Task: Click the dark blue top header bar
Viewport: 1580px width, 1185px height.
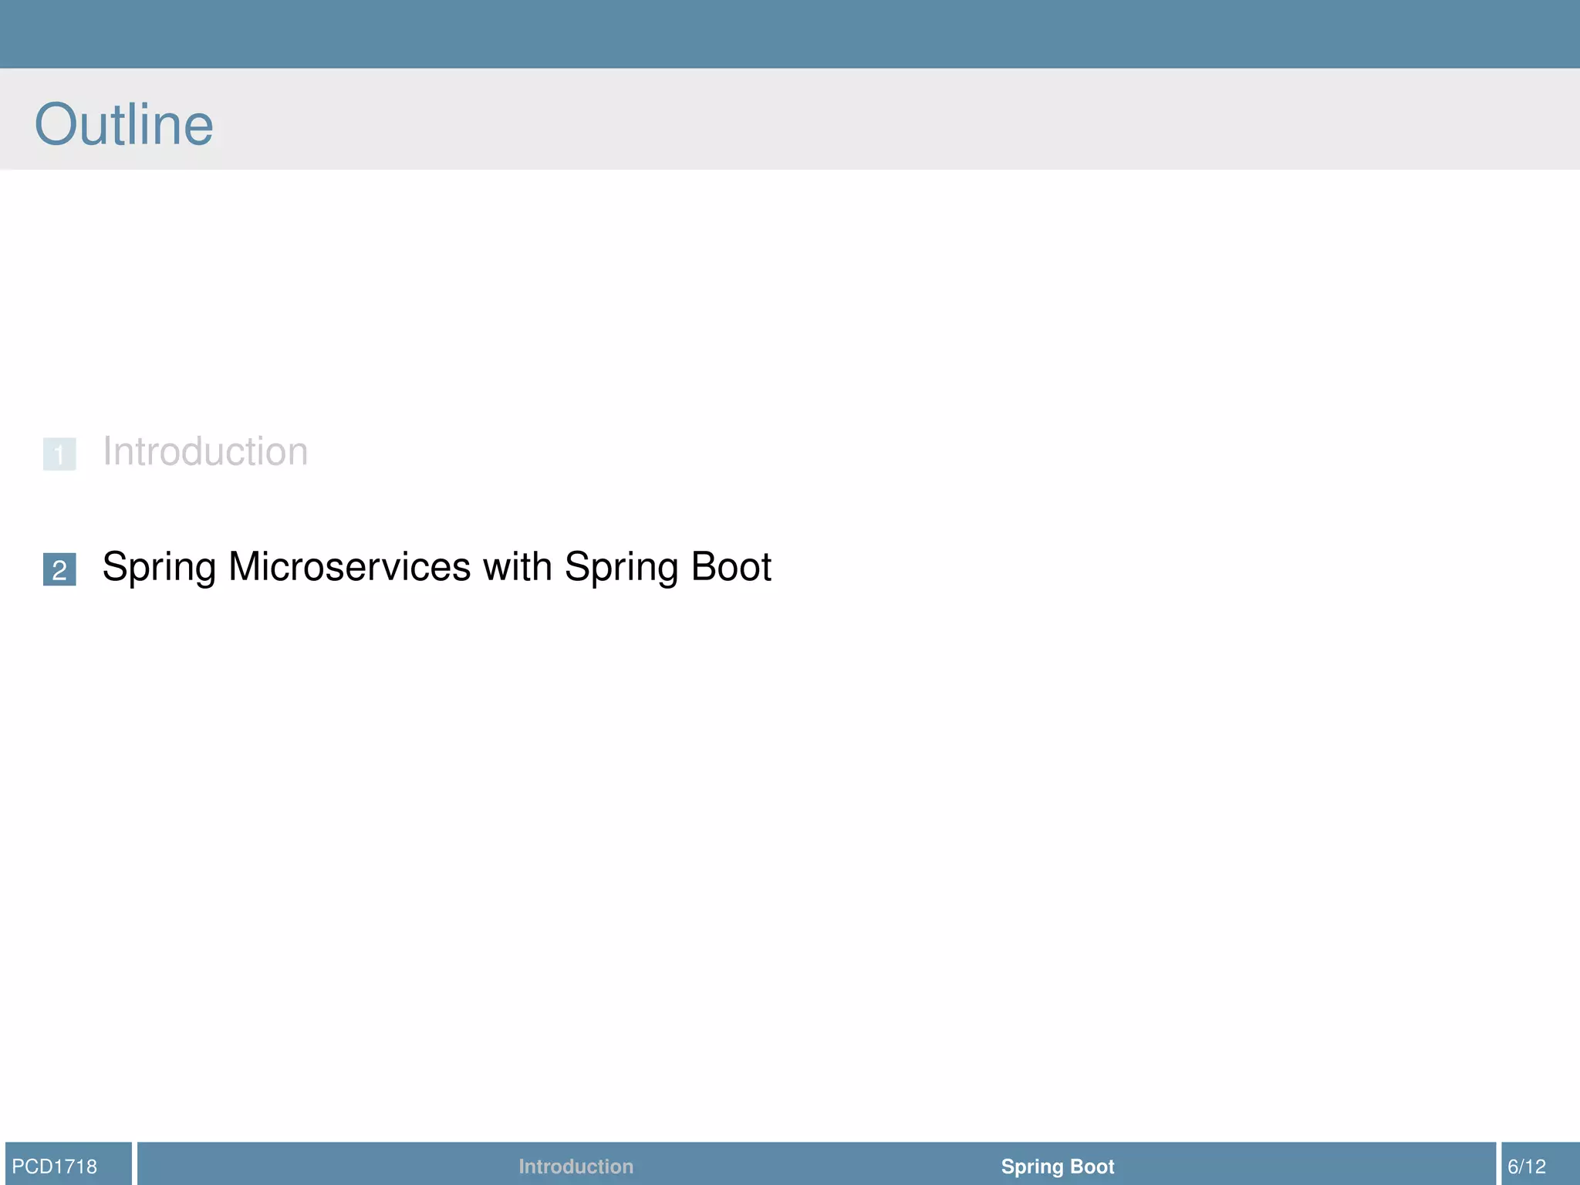Action: pyautogui.click(x=790, y=34)
